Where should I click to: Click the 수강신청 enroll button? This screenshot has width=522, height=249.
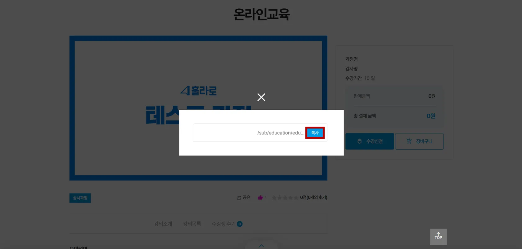370,141
